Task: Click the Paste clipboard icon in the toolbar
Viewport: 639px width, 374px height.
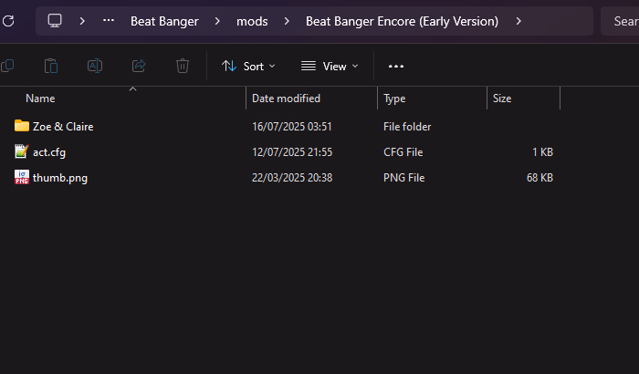Action: [x=51, y=66]
